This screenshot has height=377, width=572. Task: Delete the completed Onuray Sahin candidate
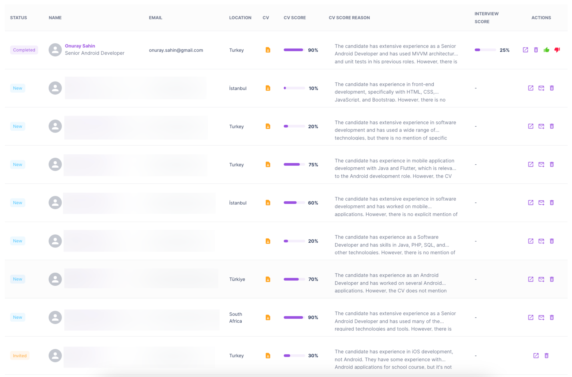[536, 50]
